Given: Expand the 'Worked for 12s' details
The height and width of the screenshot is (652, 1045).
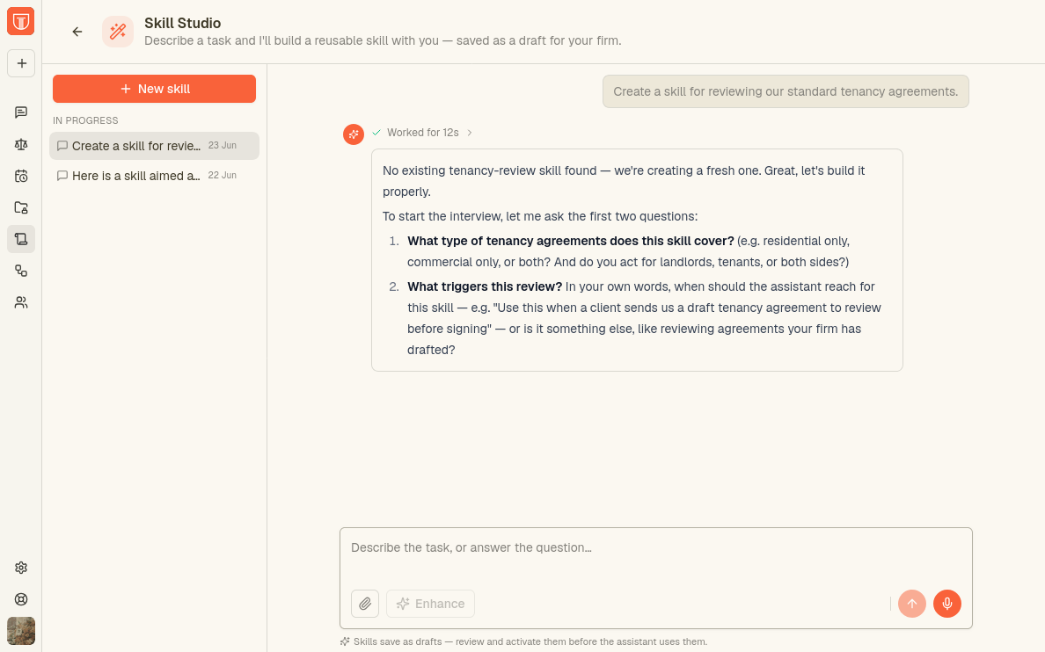Looking at the screenshot, I should click(422, 133).
